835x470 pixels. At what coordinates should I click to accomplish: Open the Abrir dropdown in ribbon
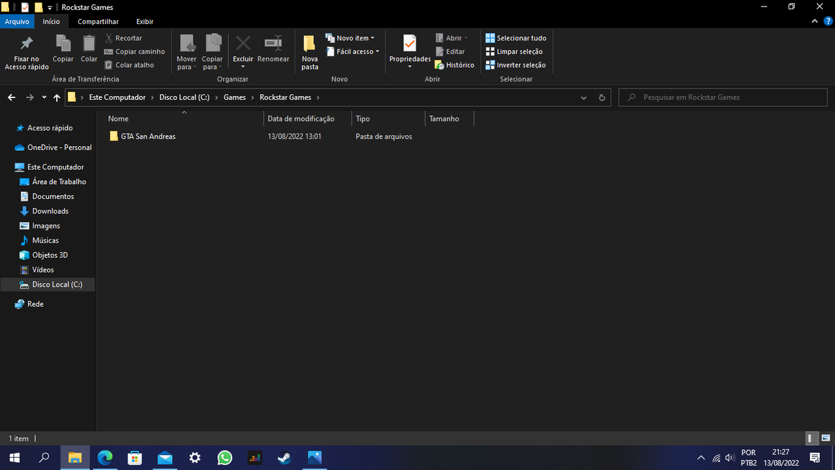click(x=451, y=38)
